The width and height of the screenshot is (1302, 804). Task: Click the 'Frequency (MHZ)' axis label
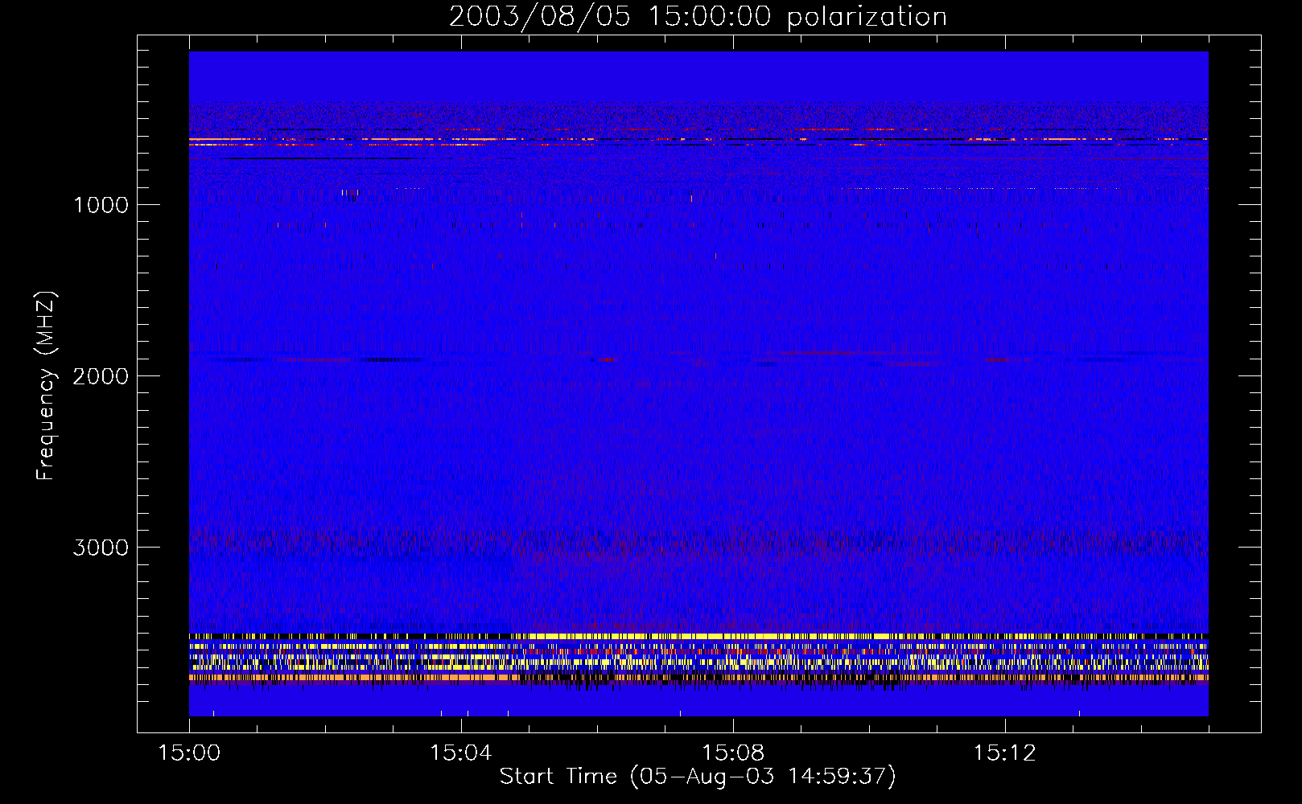46,386
